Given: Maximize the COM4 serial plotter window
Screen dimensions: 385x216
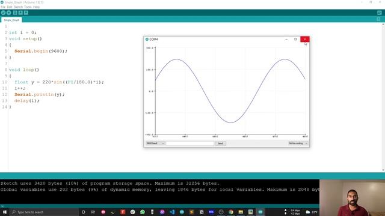Looking at the screenshot, I should tap(295, 39).
